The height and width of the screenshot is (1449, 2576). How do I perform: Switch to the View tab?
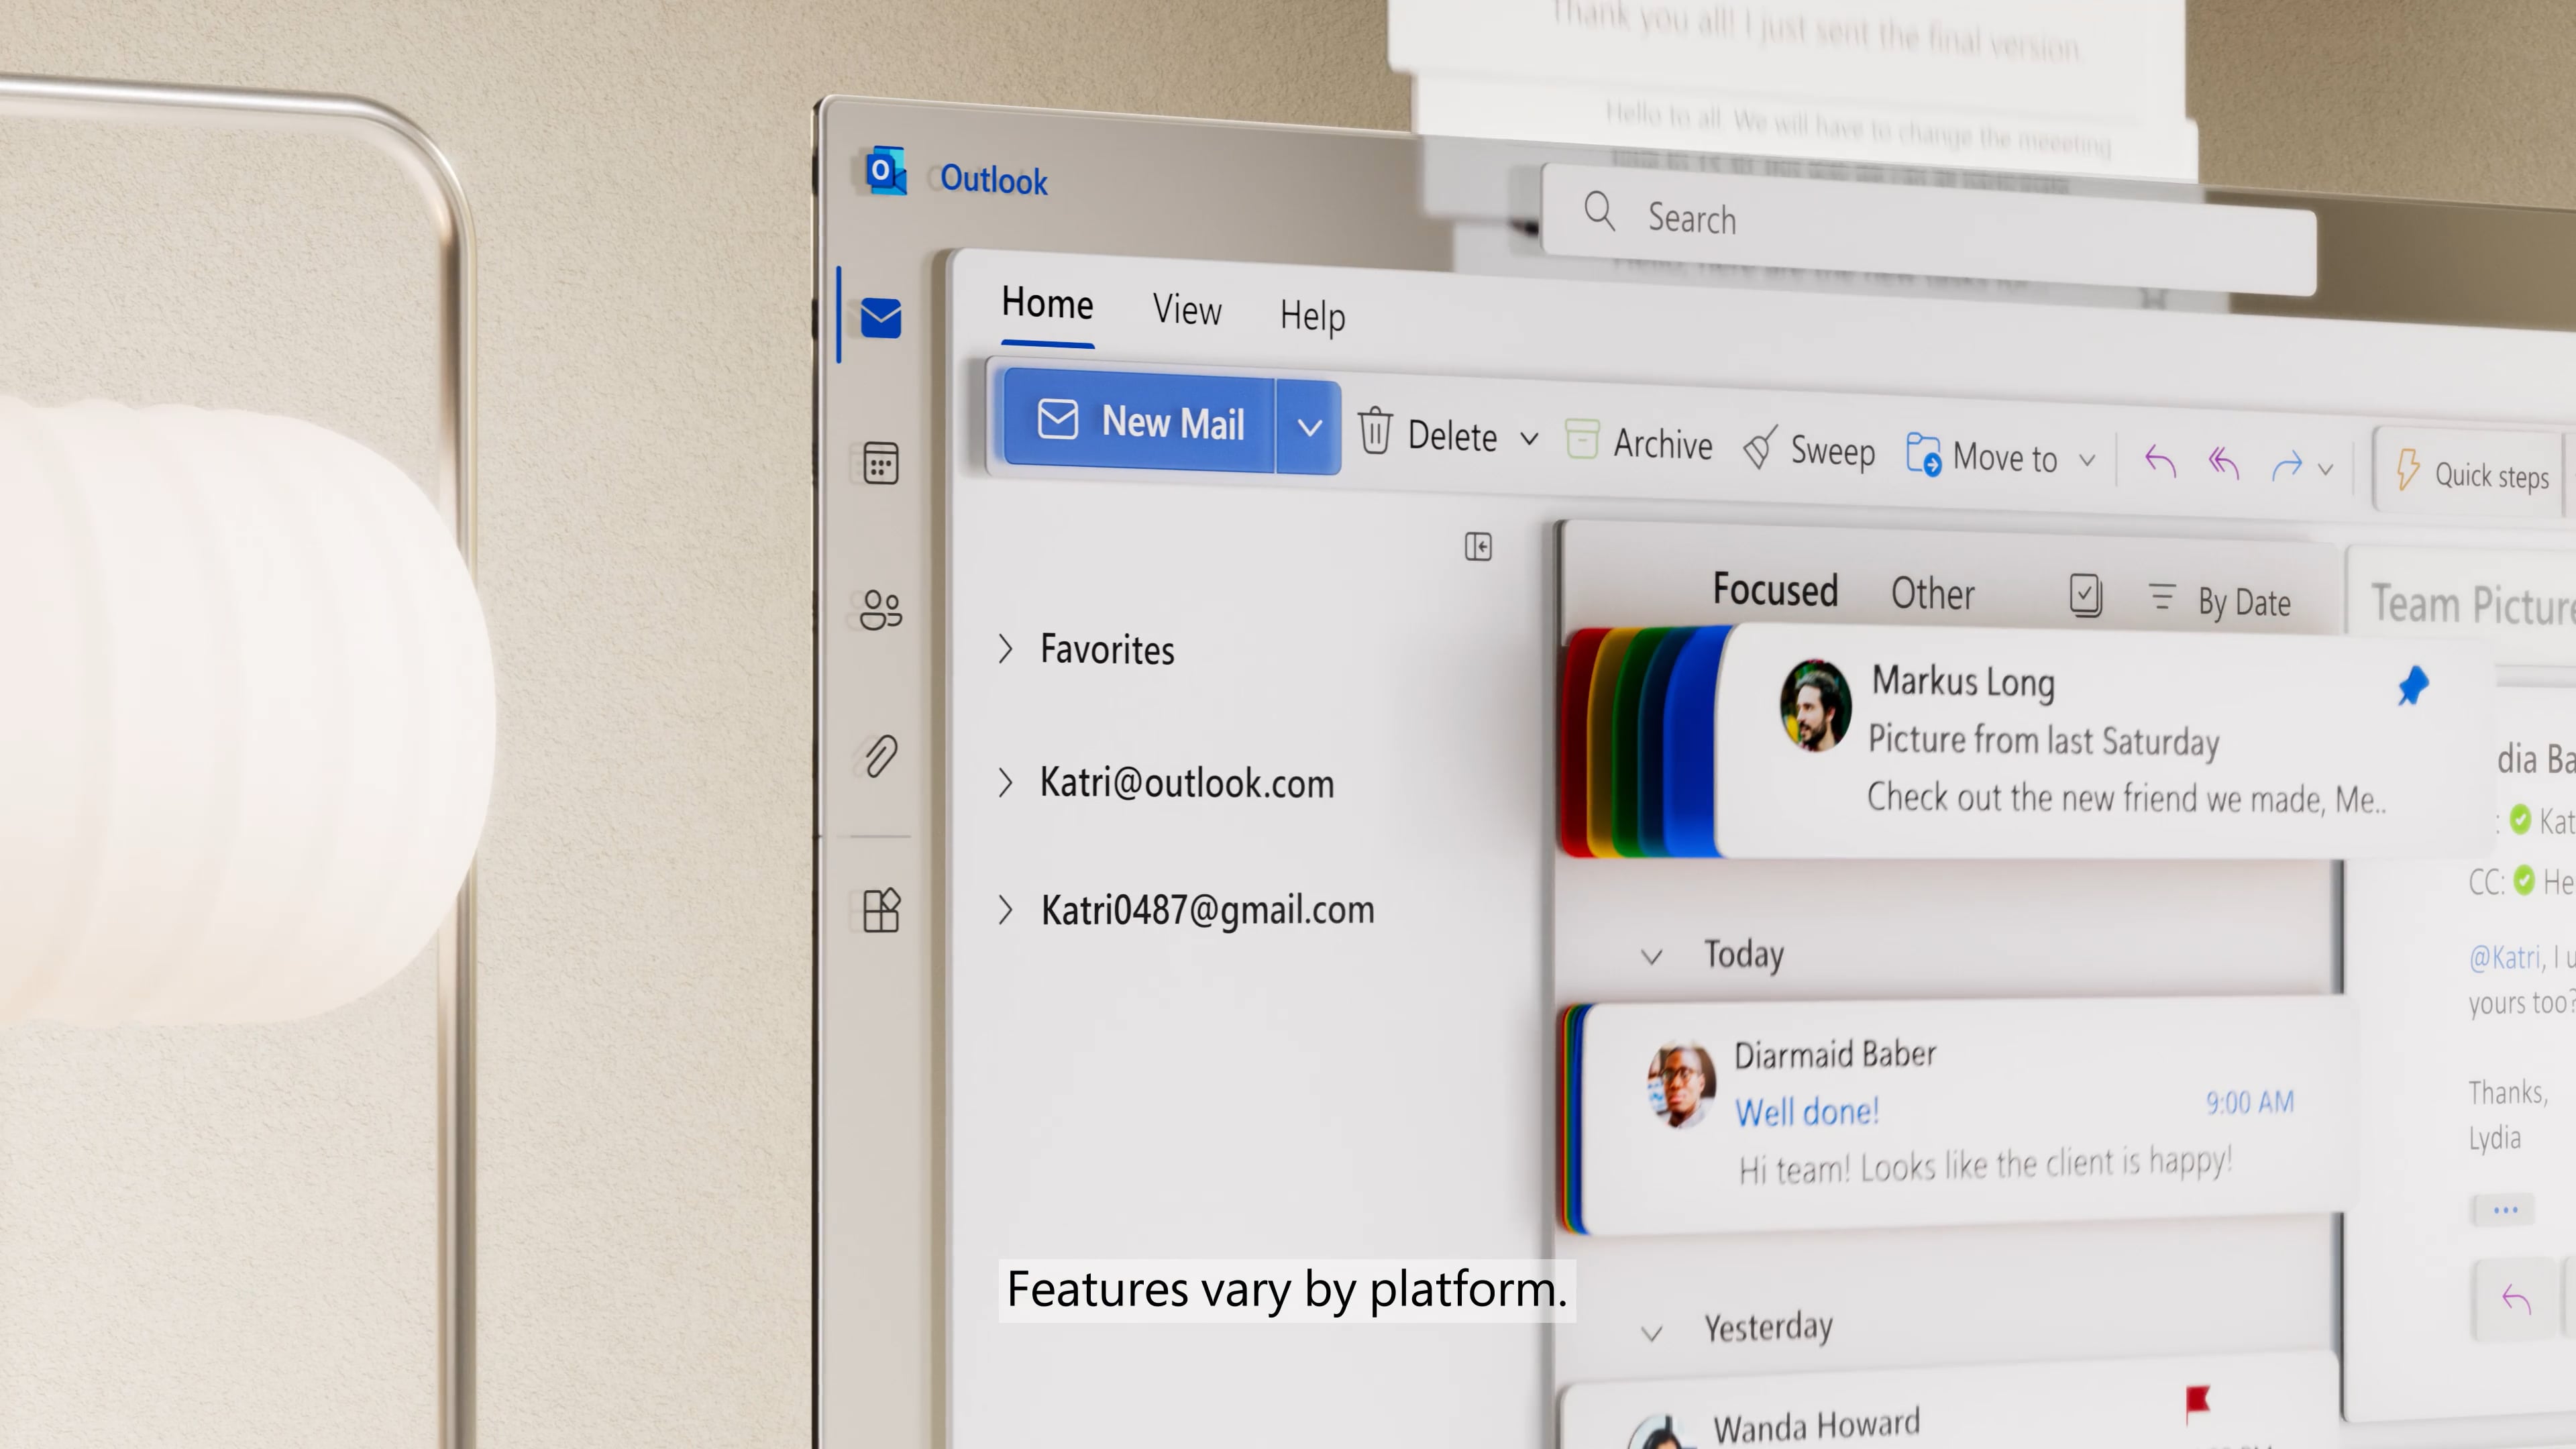[1187, 310]
